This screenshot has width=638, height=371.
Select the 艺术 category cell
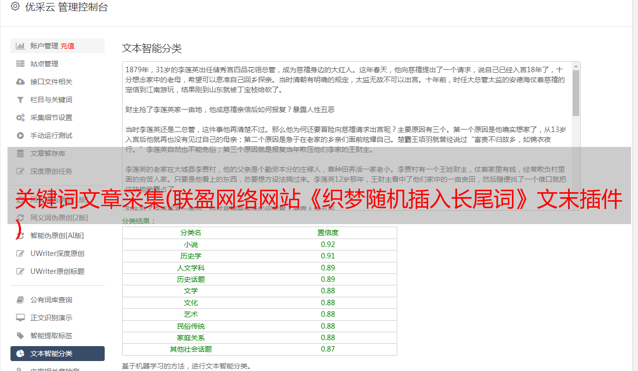click(191, 314)
